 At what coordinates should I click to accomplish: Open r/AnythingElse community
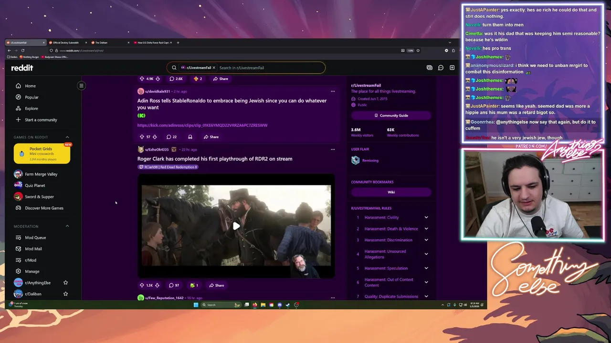[x=38, y=283]
